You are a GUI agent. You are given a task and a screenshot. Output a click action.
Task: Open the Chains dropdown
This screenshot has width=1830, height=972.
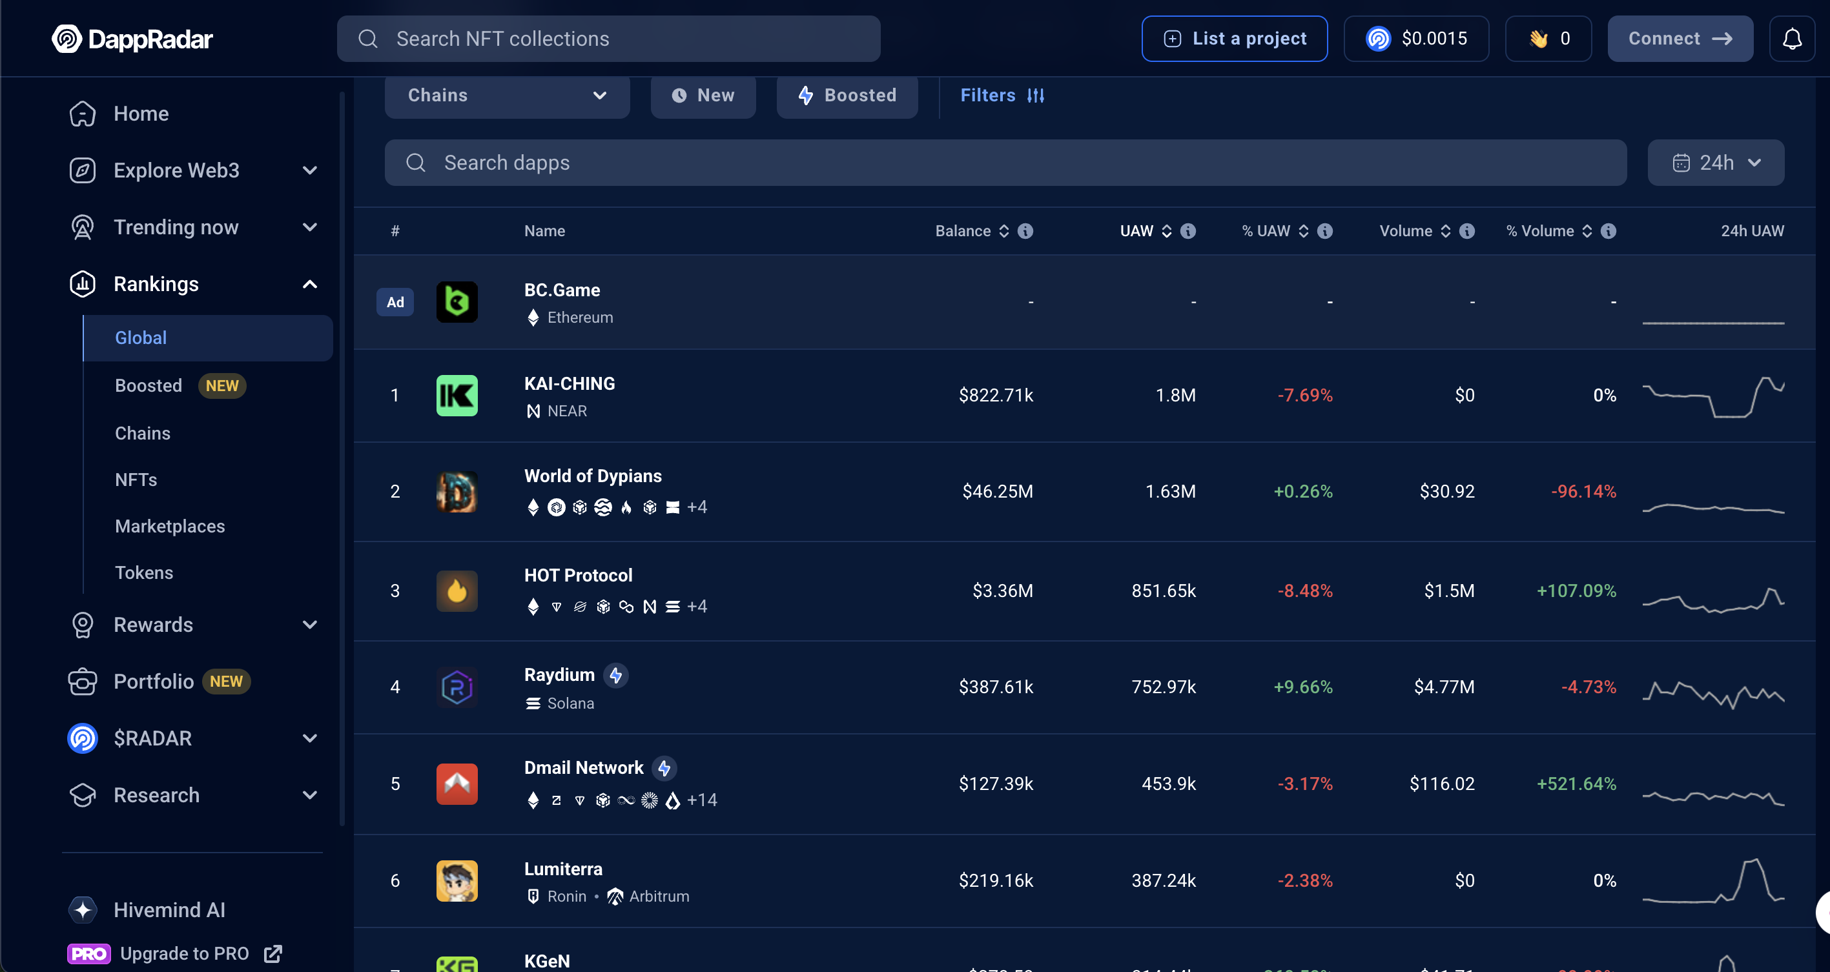[x=506, y=96]
